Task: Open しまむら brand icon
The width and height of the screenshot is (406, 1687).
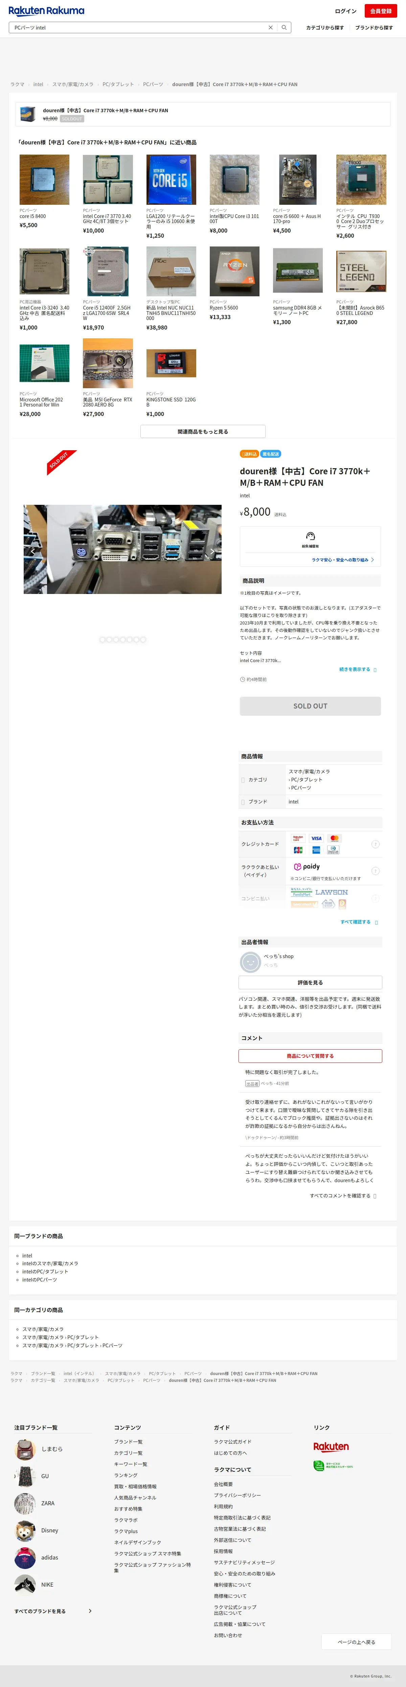Action: pyautogui.click(x=25, y=1449)
